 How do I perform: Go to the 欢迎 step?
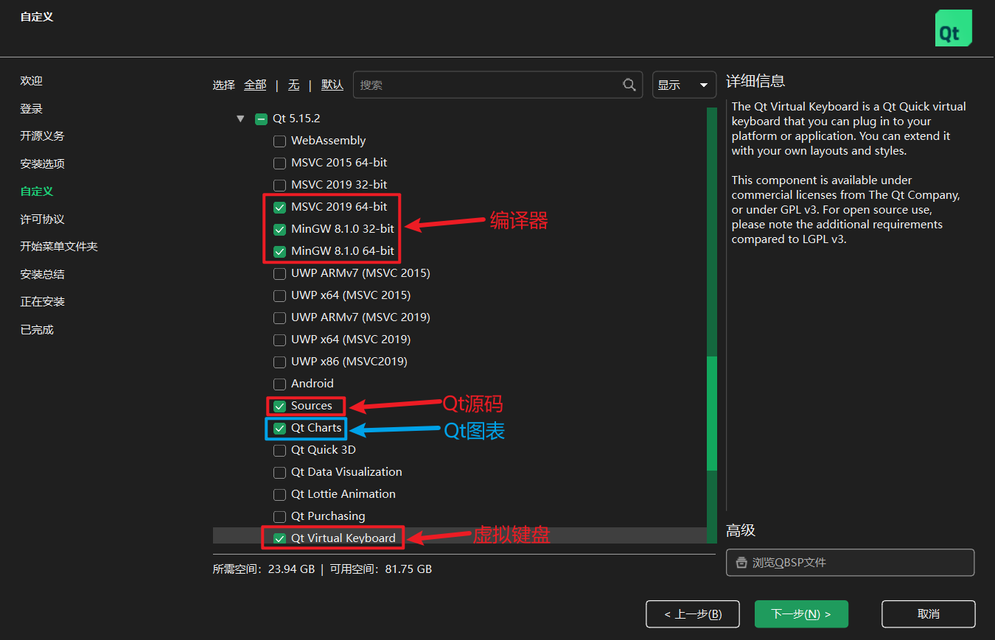pyautogui.click(x=32, y=81)
